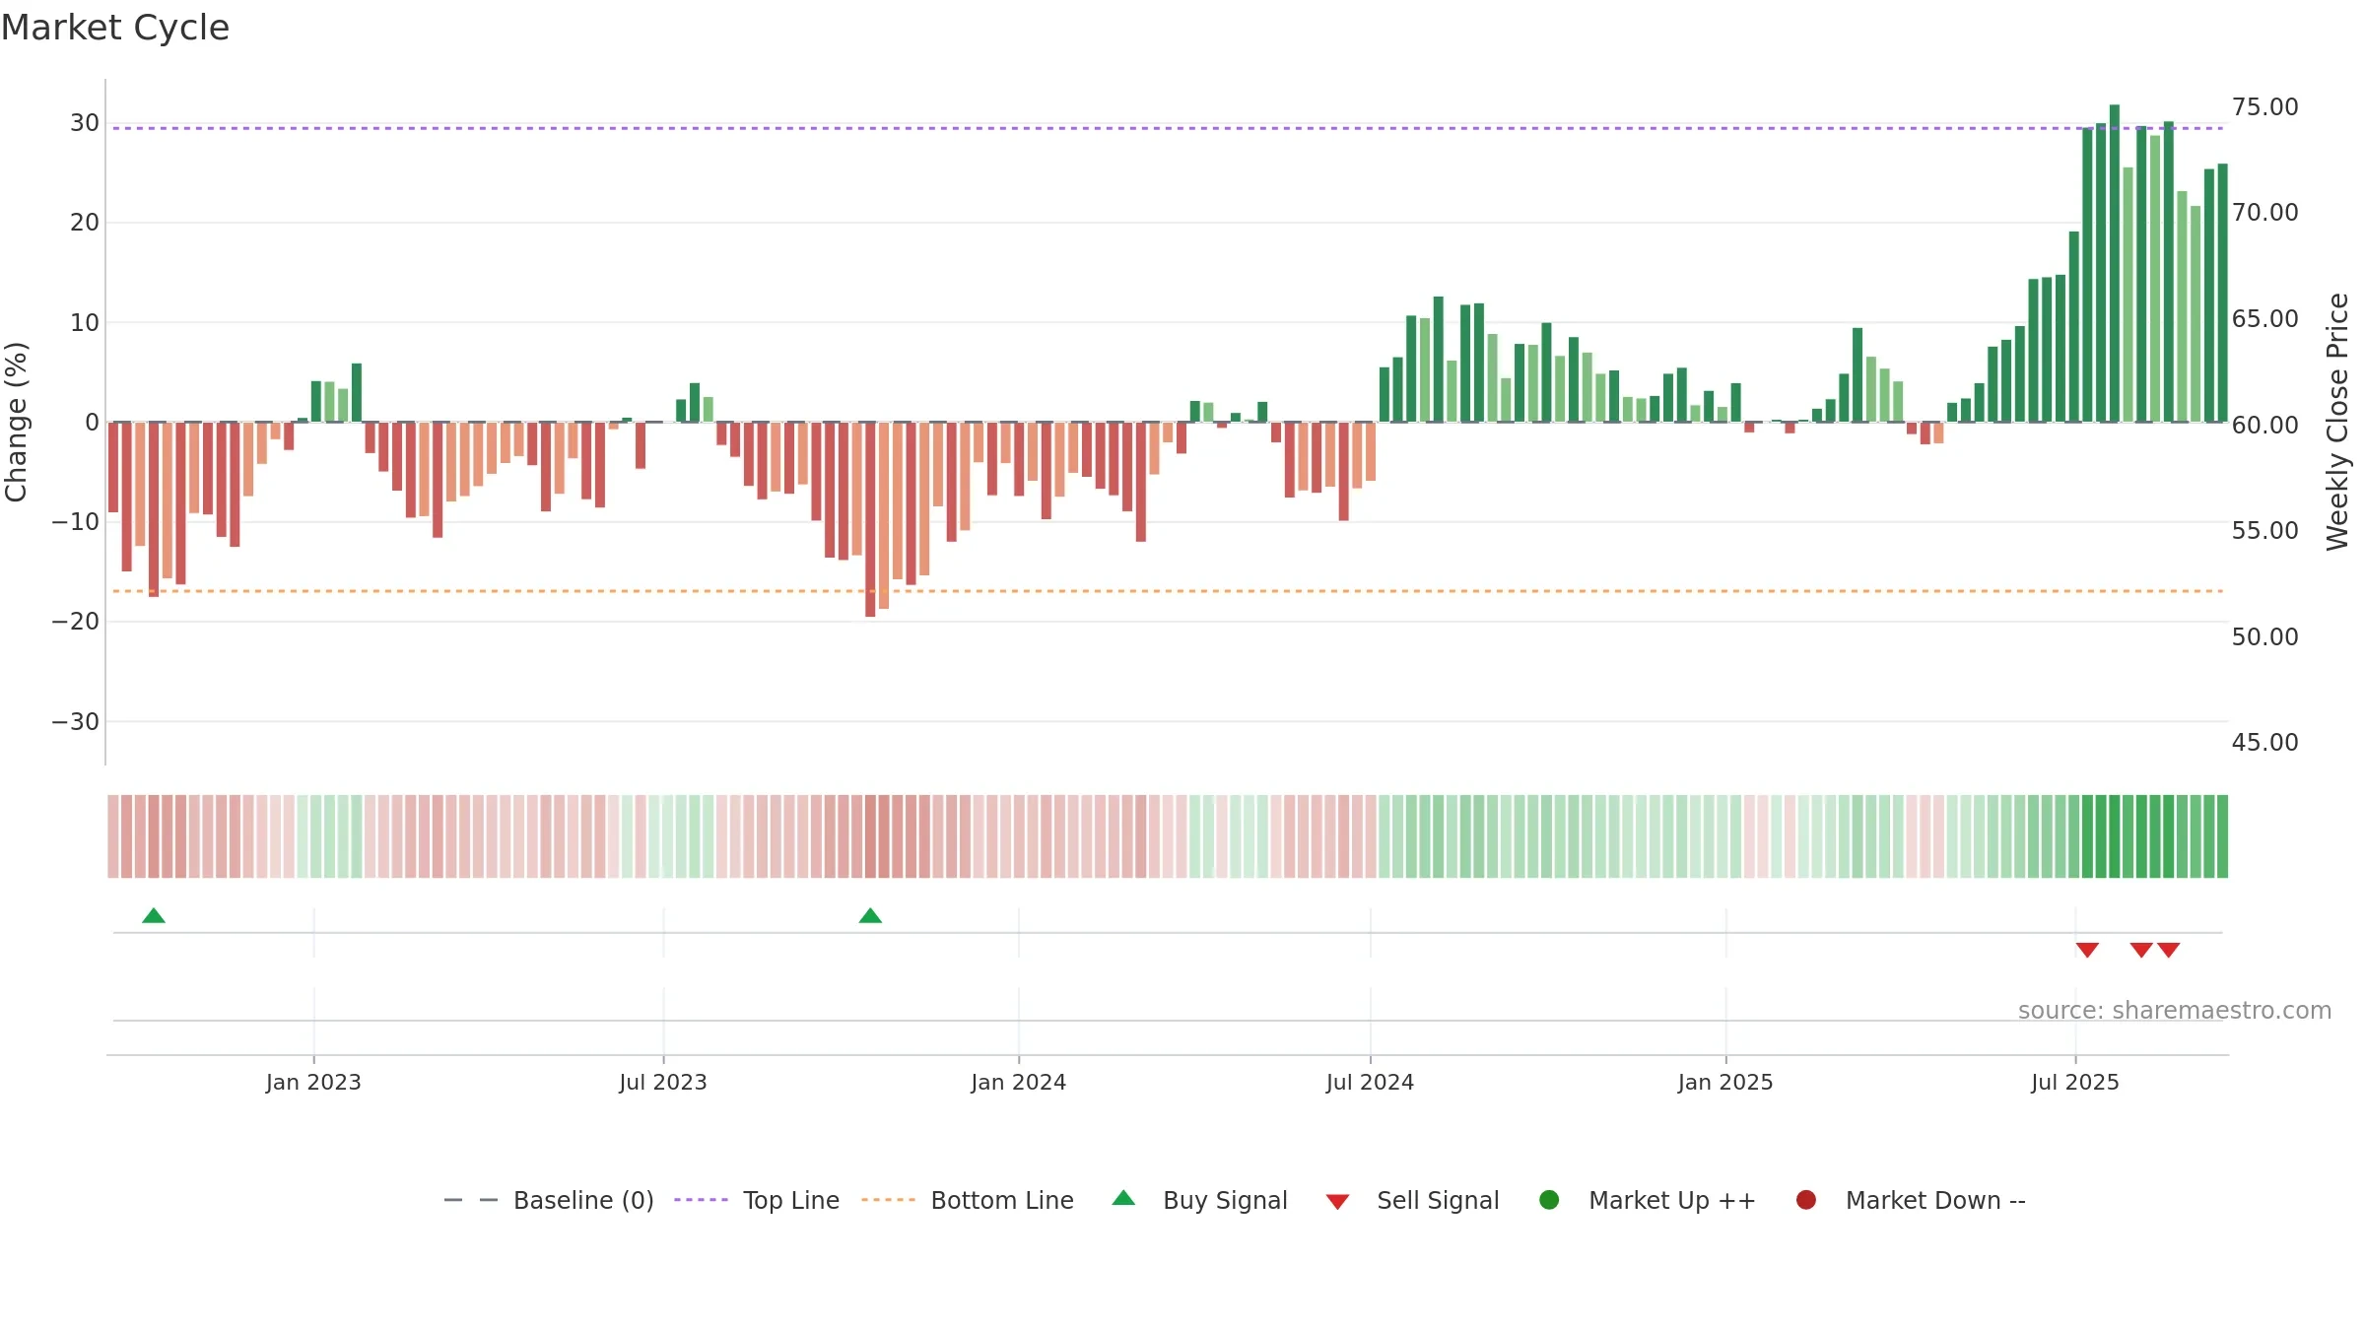The width and height of the screenshot is (2365, 1330).
Task: Click the Jul 2023 axis label
Action: [663, 1083]
